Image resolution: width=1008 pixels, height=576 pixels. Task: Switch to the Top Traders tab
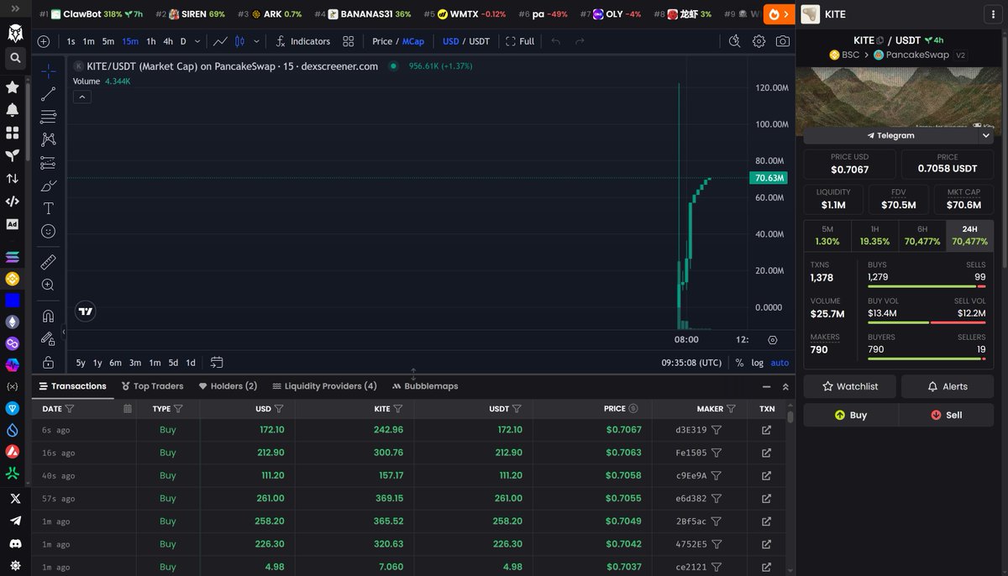152,386
